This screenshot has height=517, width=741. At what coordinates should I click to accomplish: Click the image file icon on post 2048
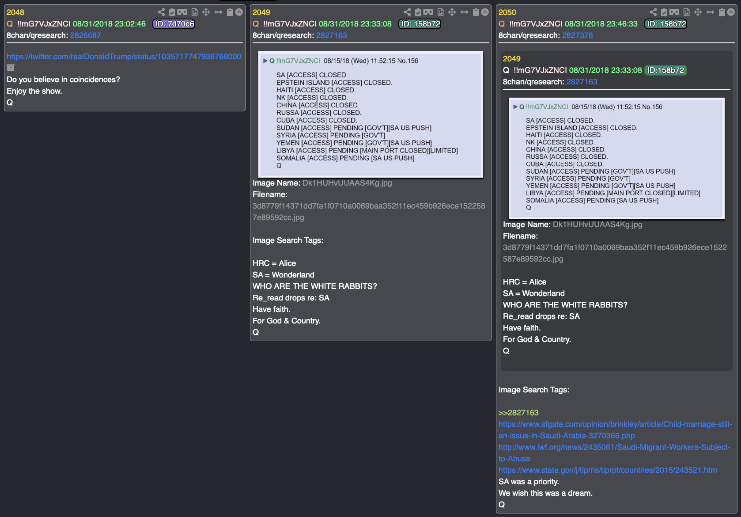195,12
